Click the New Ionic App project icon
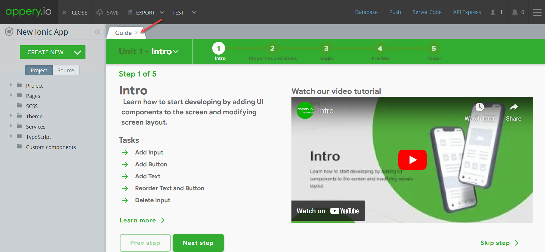Viewport: 545px width, 252px height. point(9,32)
